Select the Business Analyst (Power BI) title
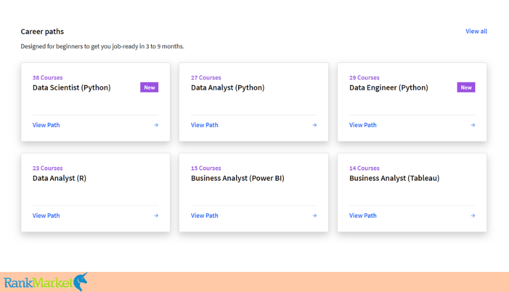 point(238,178)
